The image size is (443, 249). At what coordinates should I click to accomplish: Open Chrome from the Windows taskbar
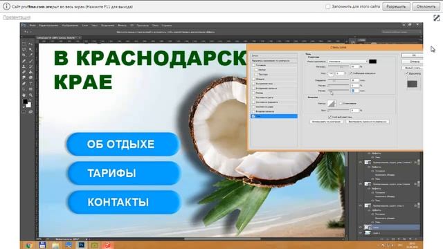[x=28, y=246]
